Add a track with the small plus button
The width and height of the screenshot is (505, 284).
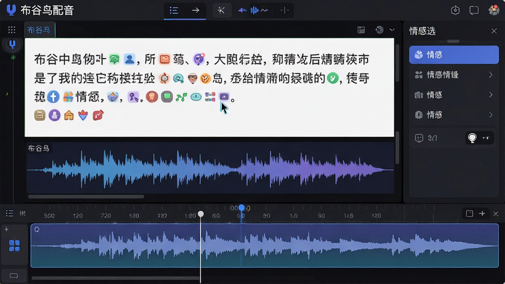[6, 229]
